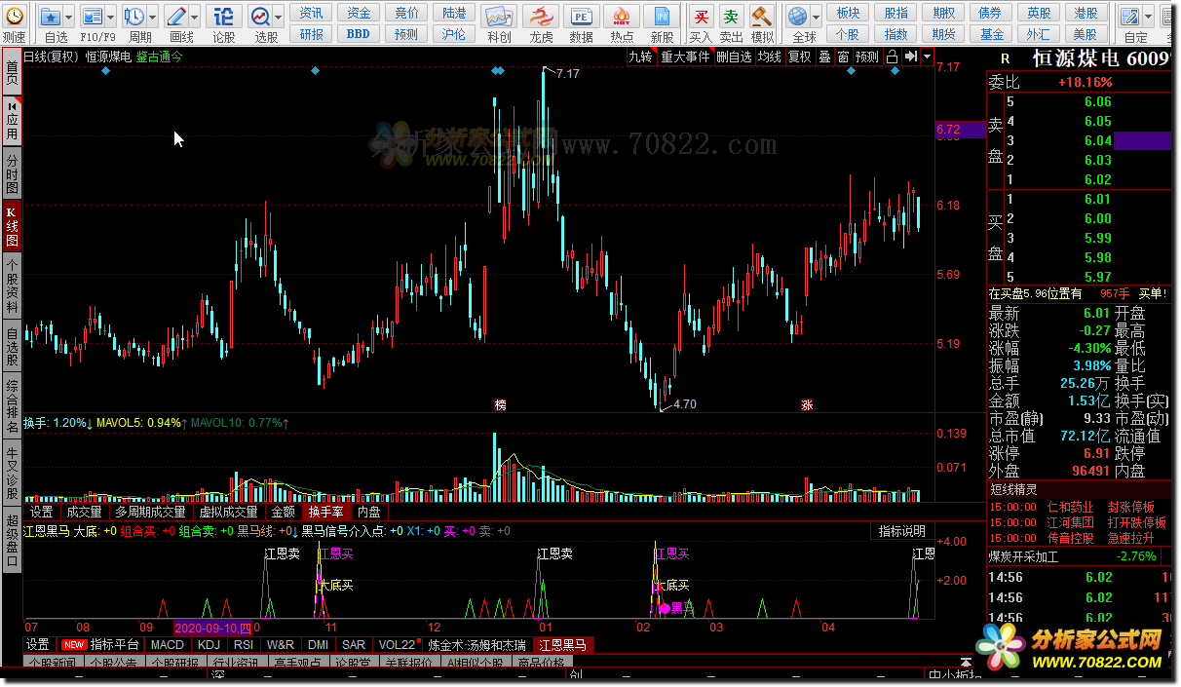This screenshot has height=687, width=1181.
Task: Toggle 重大事件 major events display
Action: pos(685,57)
